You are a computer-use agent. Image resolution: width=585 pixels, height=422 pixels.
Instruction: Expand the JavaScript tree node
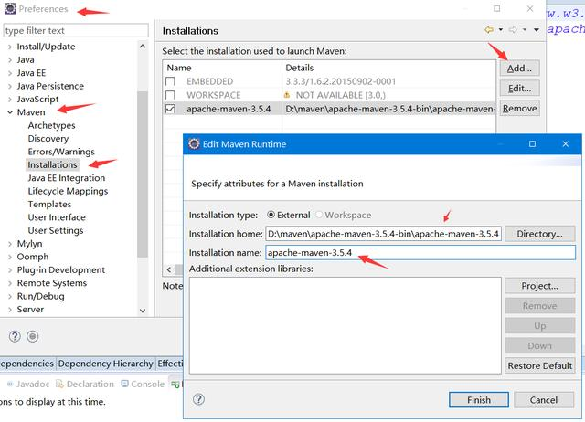click(x=10, y=100)
